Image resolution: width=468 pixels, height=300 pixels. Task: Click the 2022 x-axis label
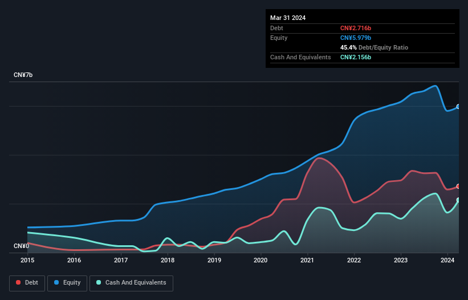coord(354,260)
